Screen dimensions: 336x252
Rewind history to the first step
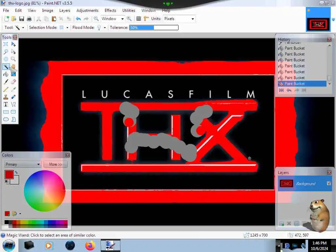click(x=281, y=90)
